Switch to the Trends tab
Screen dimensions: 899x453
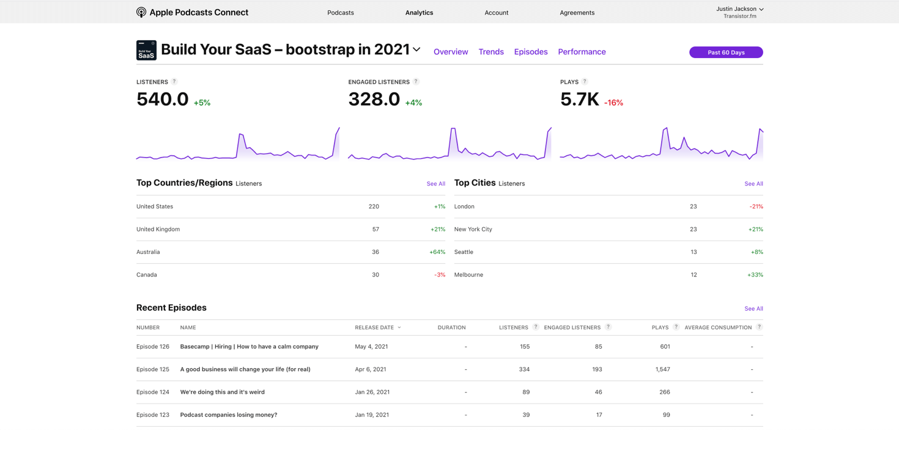tap(491, 52)
